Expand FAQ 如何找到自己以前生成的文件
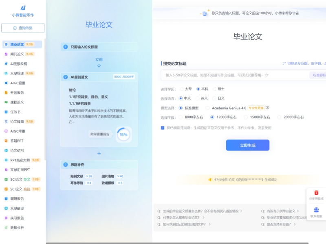The height and width of the screenshot is (244, 326). pos(184,224)
